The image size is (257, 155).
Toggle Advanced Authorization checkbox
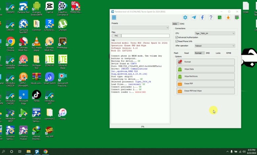tap(177, 37)
